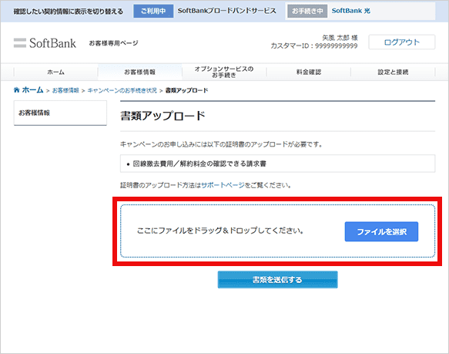Open the サポートページ link
The height and width of the screenshot is (354, 449).
(223, 185)
